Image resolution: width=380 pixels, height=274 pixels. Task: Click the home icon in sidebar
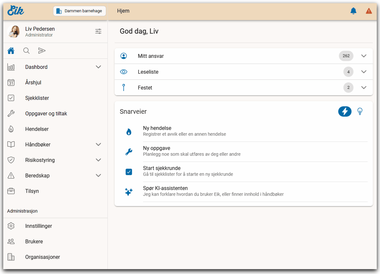(11, 51)
